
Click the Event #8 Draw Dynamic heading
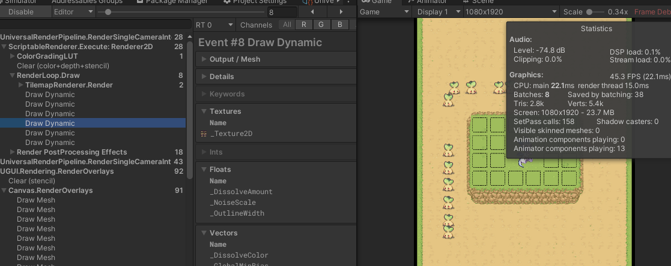coord(260,43)
